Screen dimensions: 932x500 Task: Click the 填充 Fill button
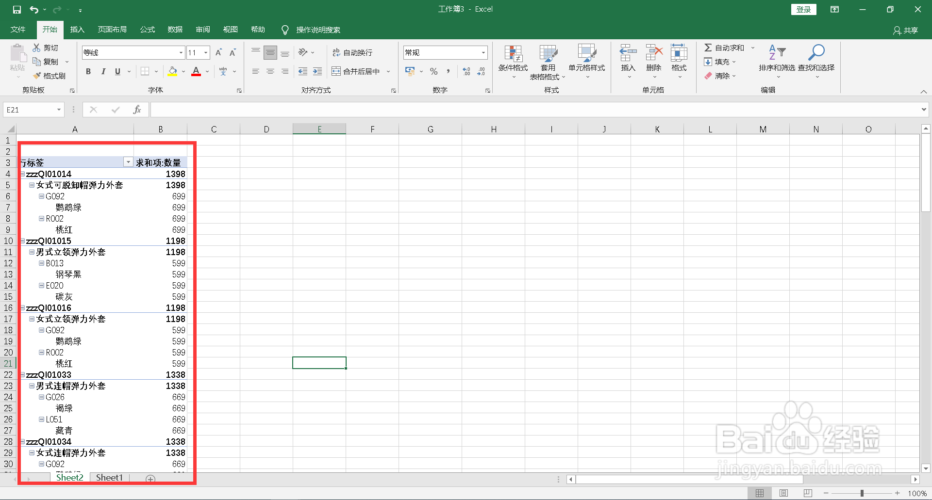point(717,62)
